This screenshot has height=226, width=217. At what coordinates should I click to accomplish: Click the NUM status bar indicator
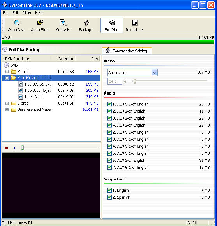(192, 222)
